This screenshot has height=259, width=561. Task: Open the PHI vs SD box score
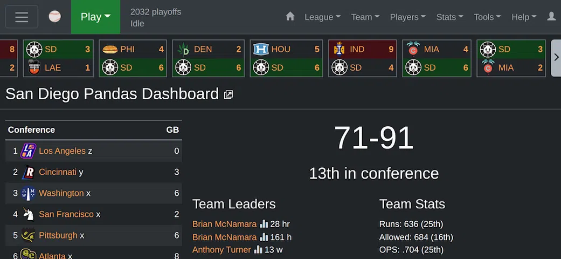pos(134,58)
